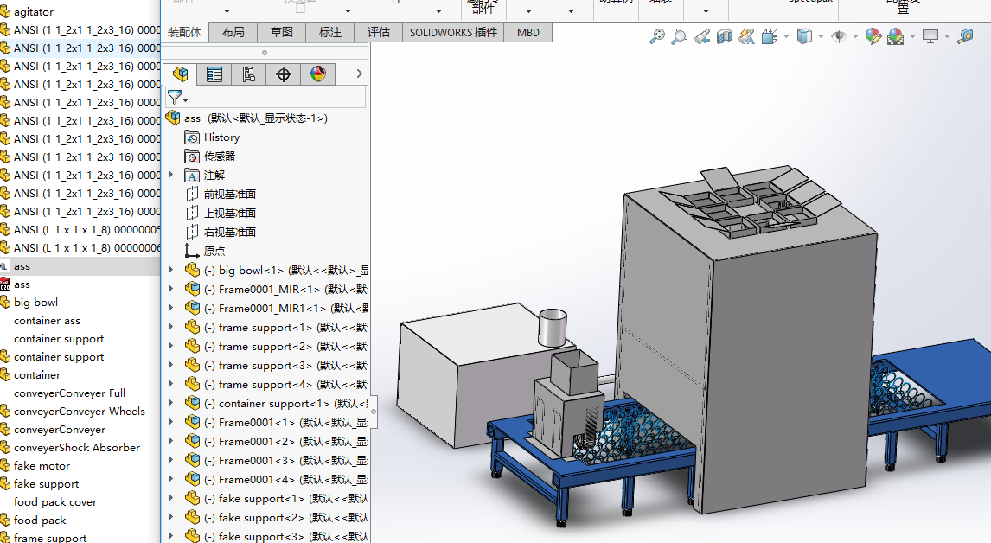Switch to the 草图 tab
Screen dimensions: 991x543
click(281, 32)
